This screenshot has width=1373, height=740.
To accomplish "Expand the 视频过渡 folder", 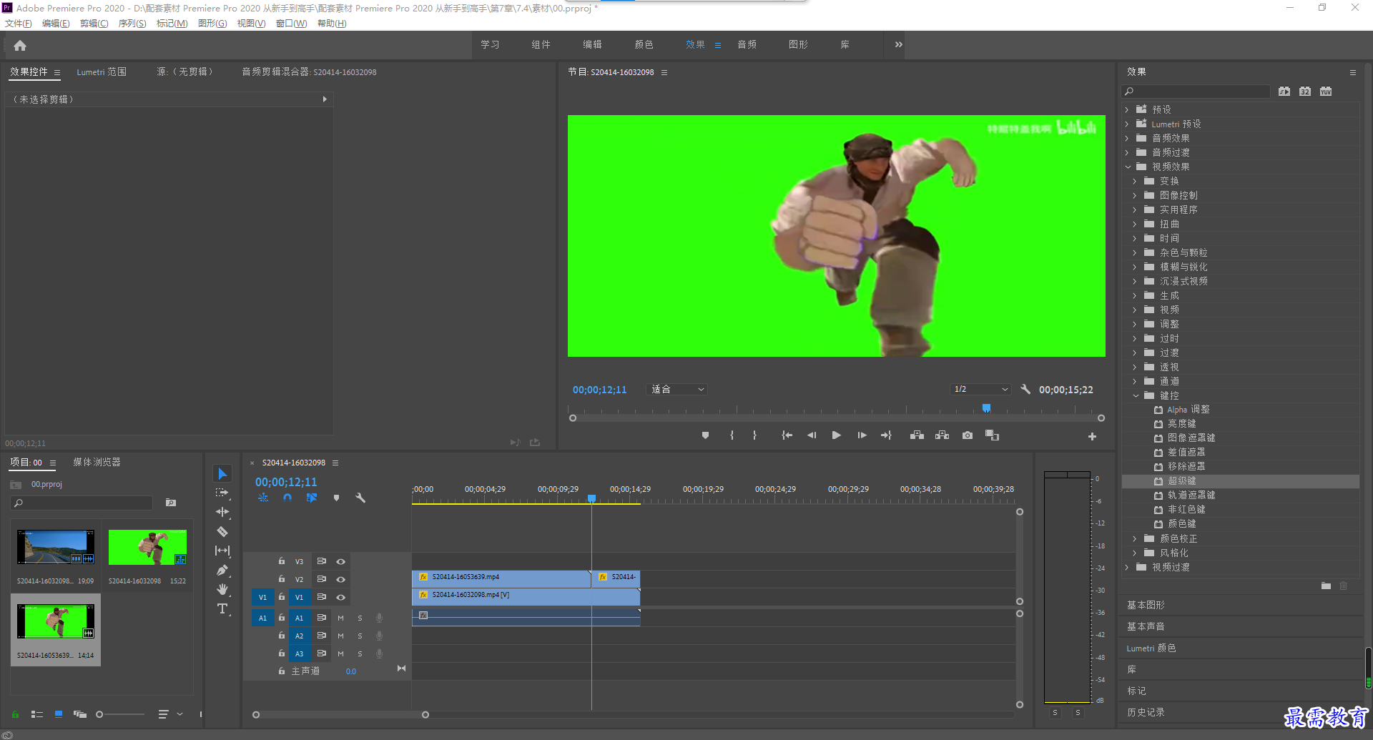I will click(x=1127, y=567).
